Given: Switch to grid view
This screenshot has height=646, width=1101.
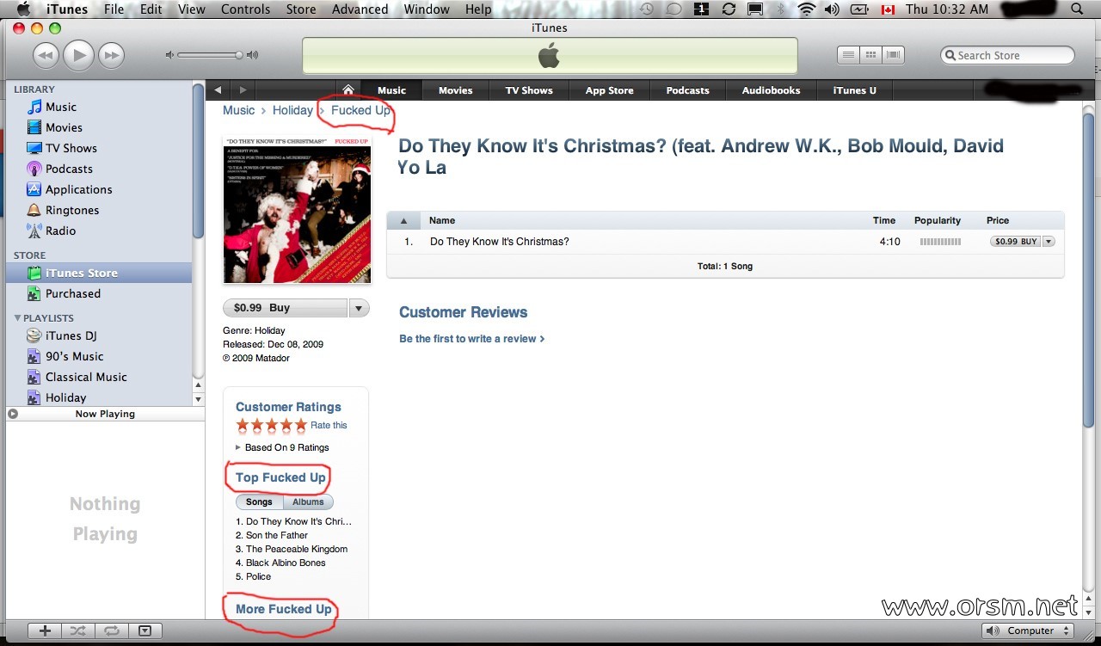Looking at the screenshot, I should point(871,55).
